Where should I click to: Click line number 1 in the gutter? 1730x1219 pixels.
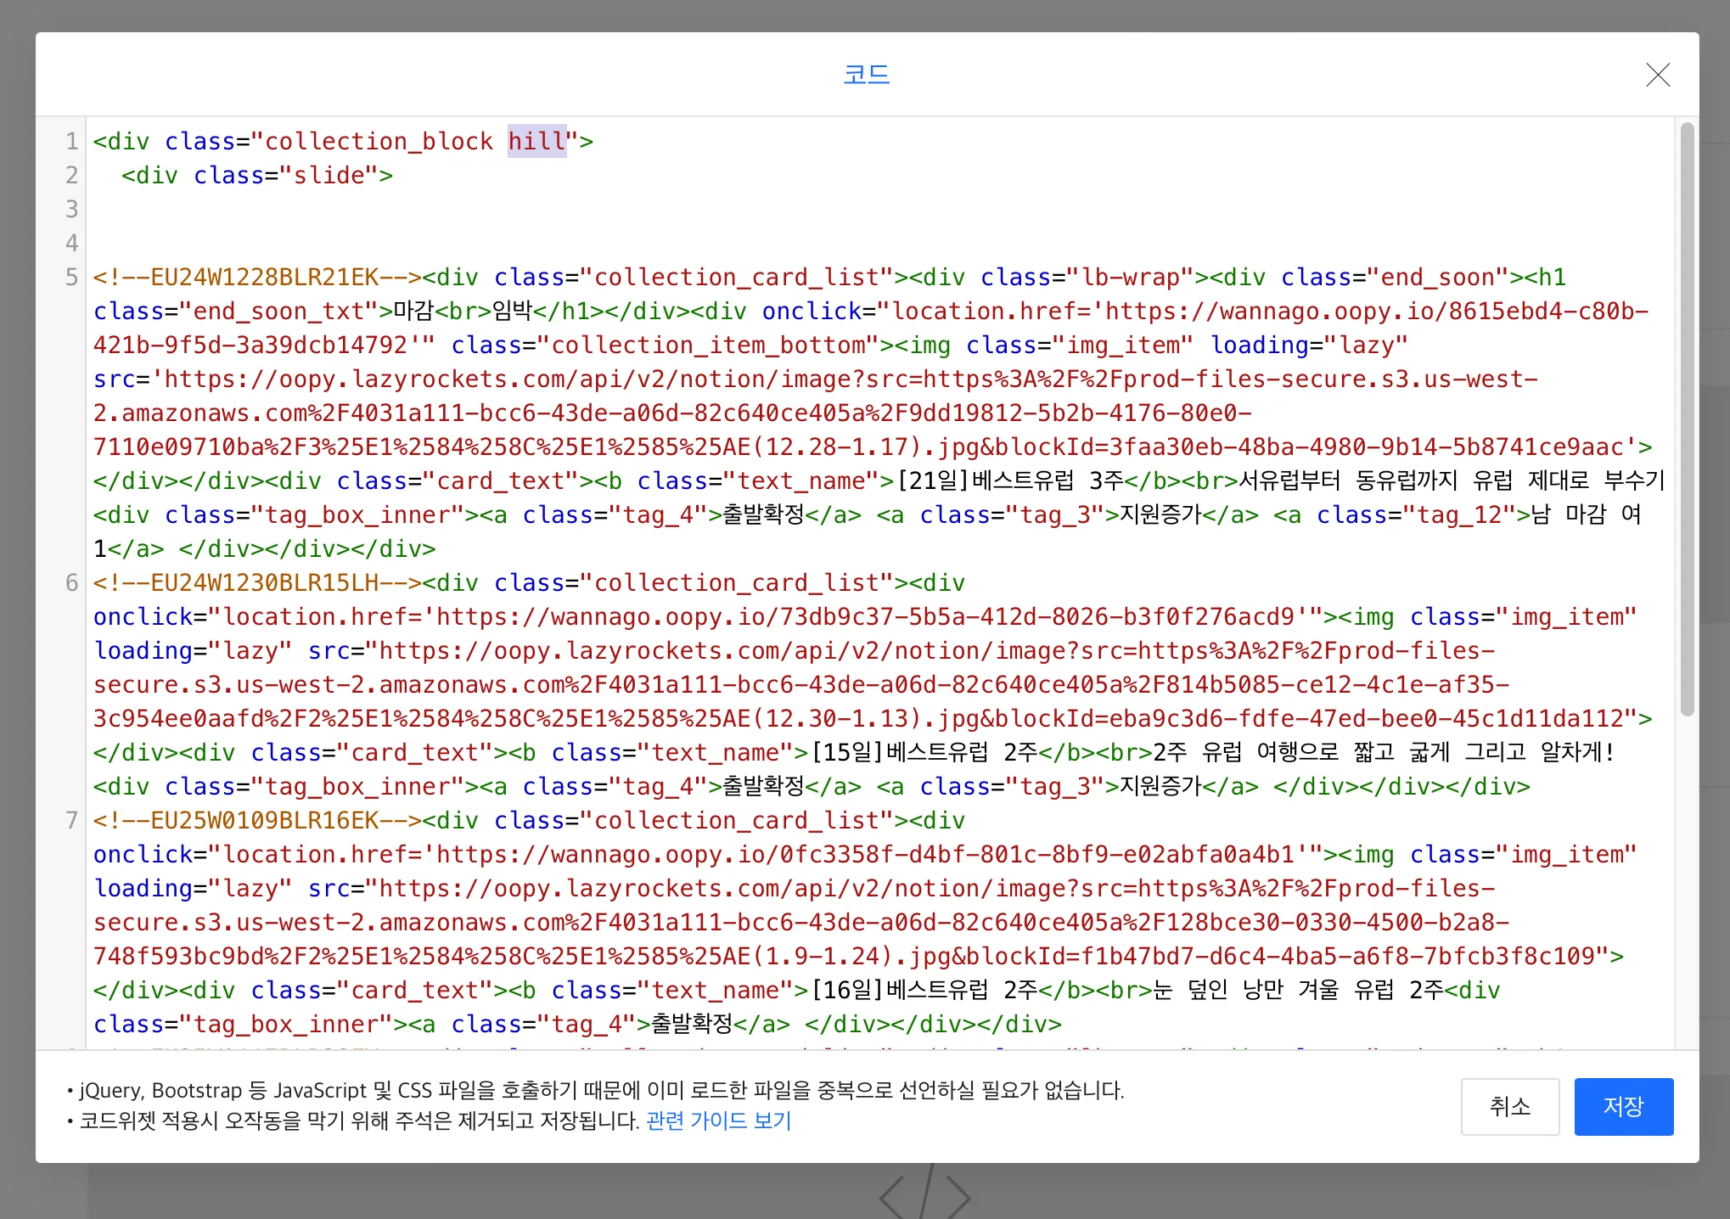point(71,141)
